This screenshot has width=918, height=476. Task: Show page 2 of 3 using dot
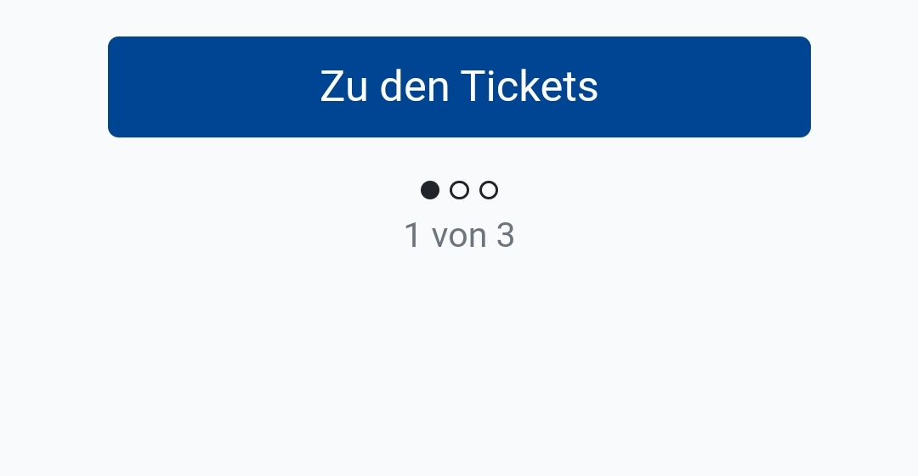(x=460, y=190)
